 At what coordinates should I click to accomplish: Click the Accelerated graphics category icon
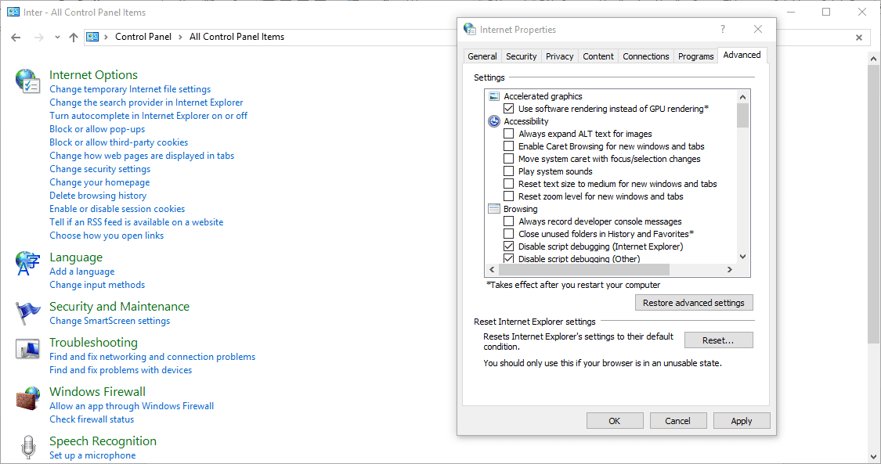tap(494, 96)
